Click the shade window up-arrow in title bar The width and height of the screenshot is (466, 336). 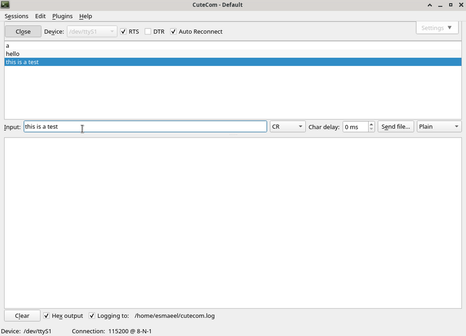point(429,5)
